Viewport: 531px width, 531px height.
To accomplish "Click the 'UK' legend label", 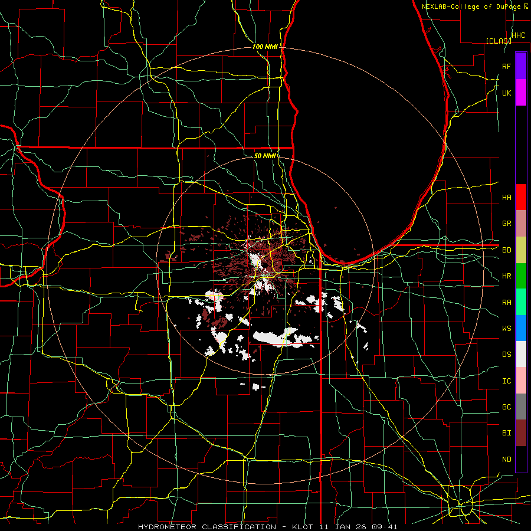I will click(x=506, y=93).
